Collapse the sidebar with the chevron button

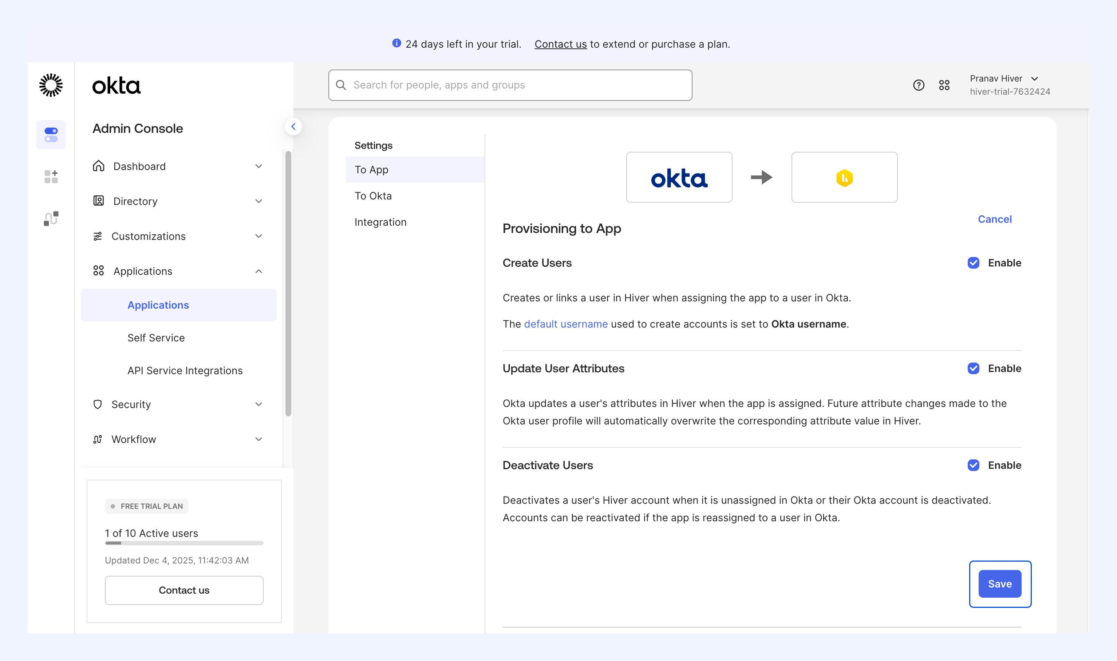click(x=293, y=127)
